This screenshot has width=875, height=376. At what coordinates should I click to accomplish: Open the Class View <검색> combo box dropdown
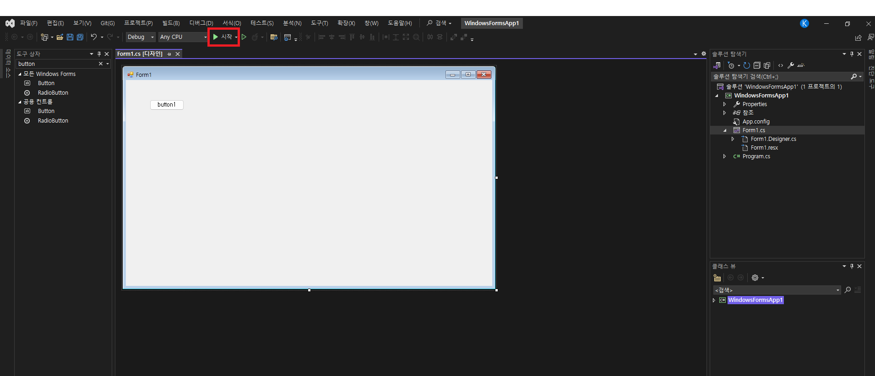pyautogui.click(x=838, y=290)
